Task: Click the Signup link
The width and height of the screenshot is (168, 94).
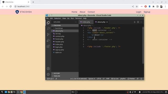Action: (147, 12)
